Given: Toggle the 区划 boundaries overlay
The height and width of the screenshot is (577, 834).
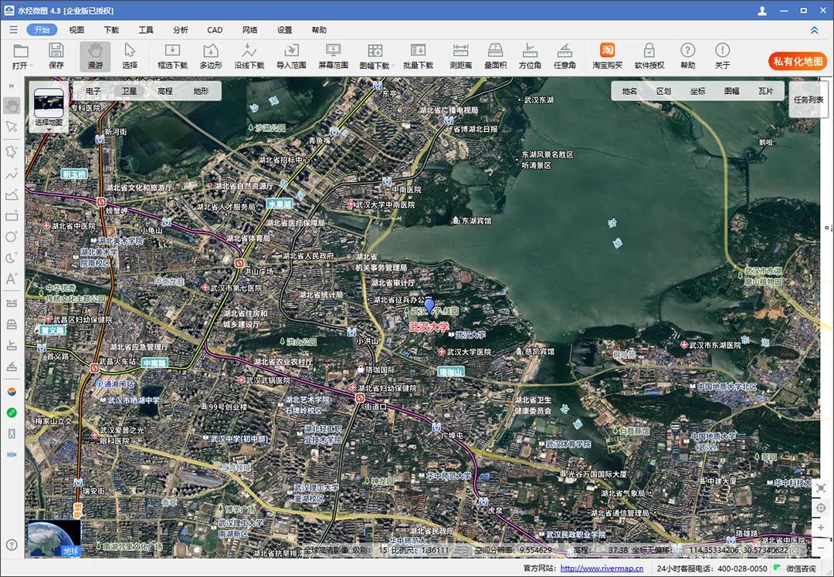Looking at the screenshot, I should [x=664, y=91].
